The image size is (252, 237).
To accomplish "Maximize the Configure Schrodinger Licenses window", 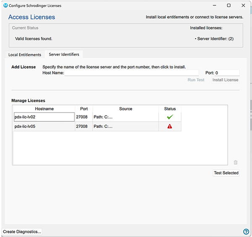I will click(229, 5).
